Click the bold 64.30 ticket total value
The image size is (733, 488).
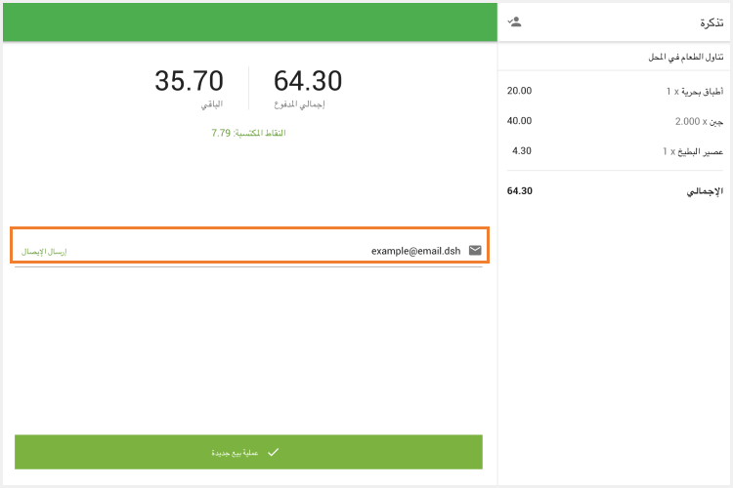[x=519, y=191]
